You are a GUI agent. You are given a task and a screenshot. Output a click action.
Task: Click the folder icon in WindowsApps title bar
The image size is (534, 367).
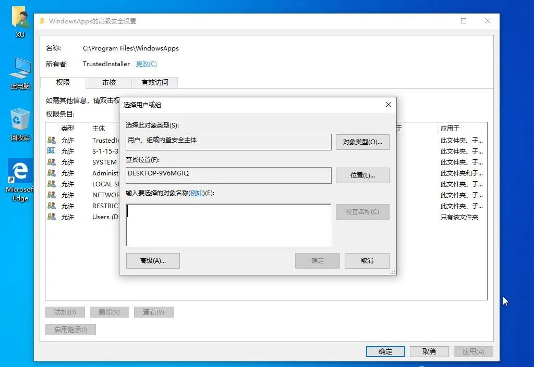pos(42,21)
